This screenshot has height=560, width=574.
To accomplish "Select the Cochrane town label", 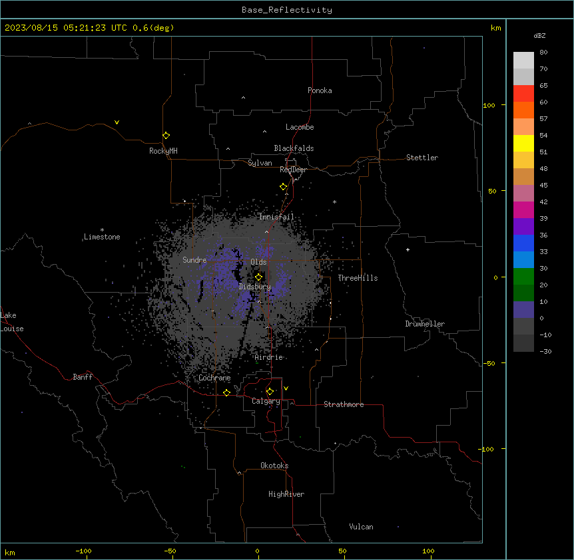I will point(214,378).
